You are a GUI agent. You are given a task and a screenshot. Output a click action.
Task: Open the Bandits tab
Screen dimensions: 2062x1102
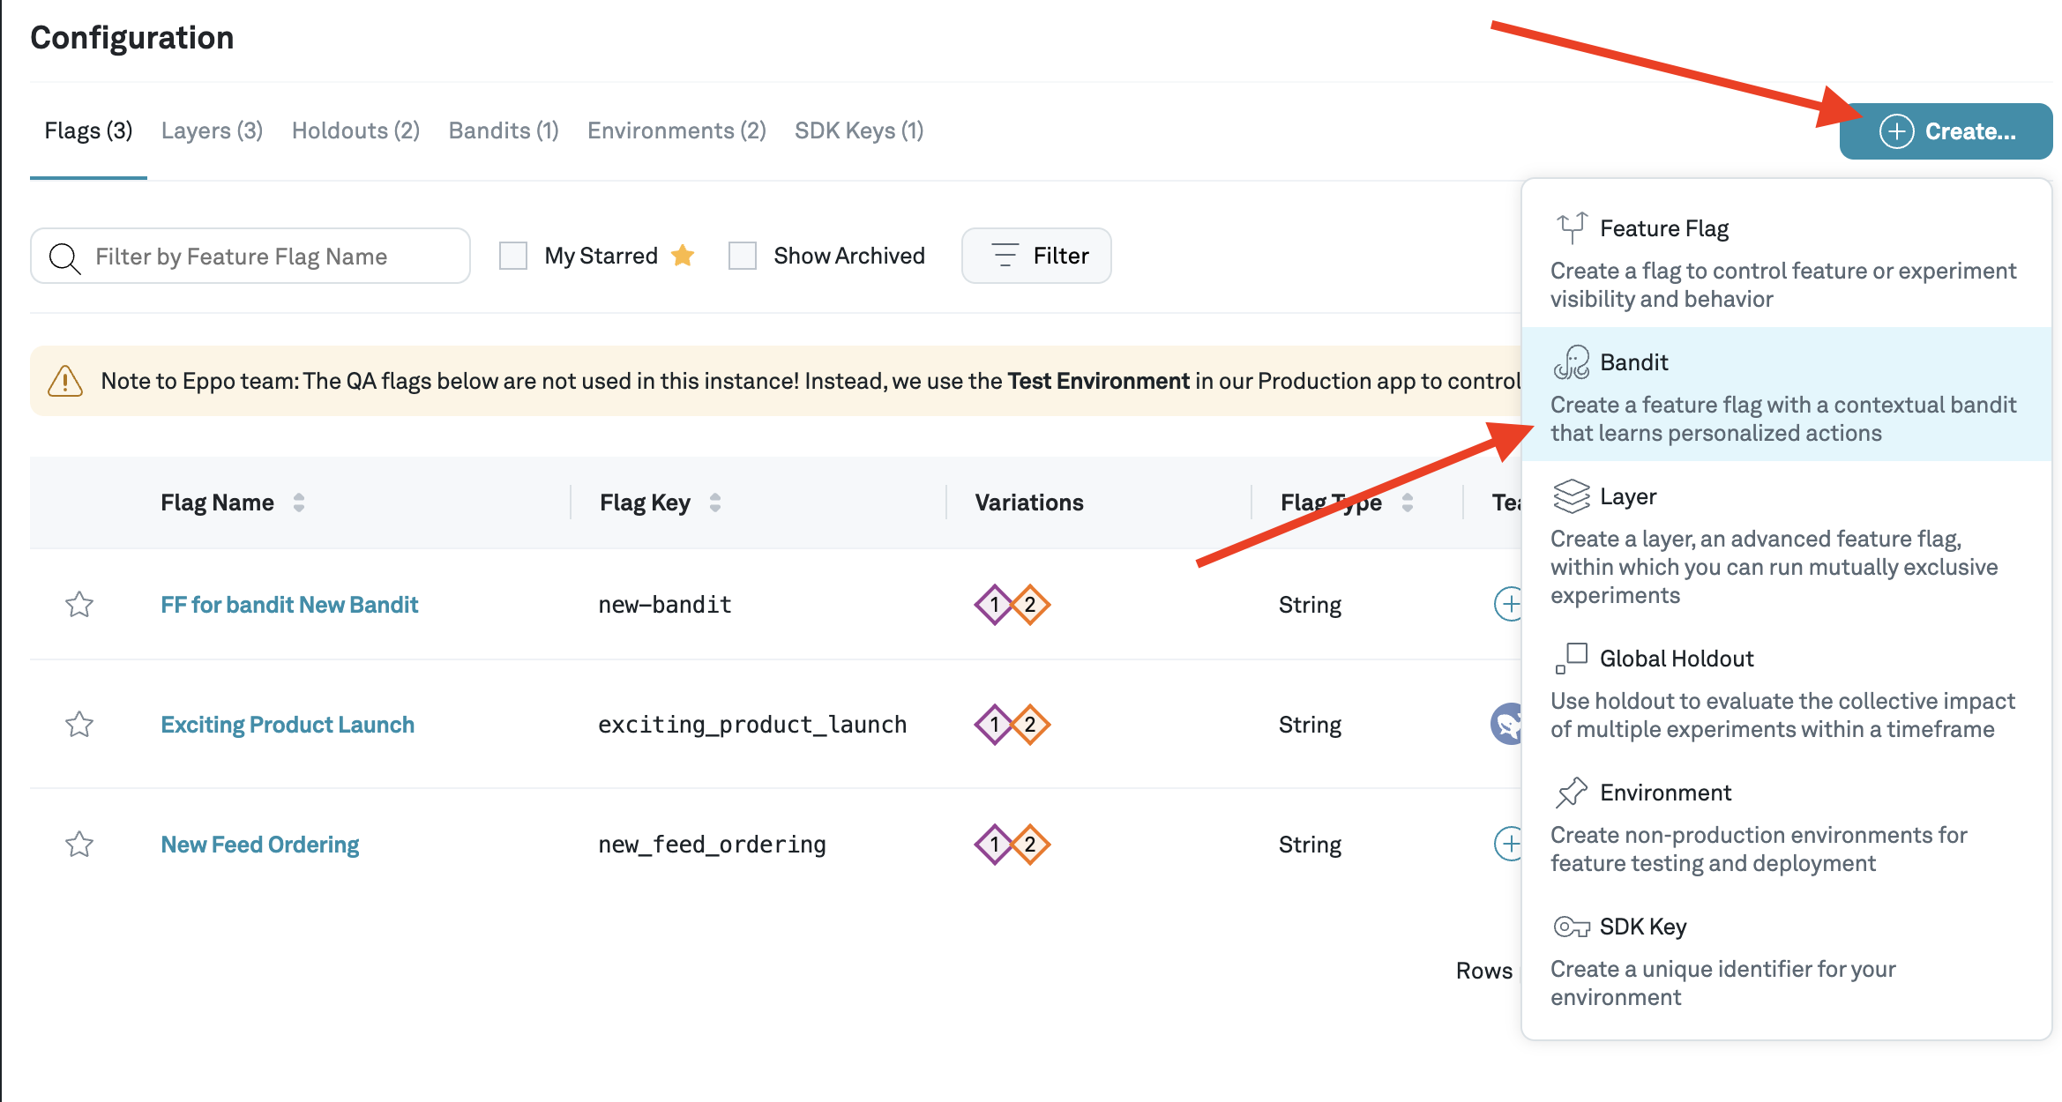click(503, 130)
